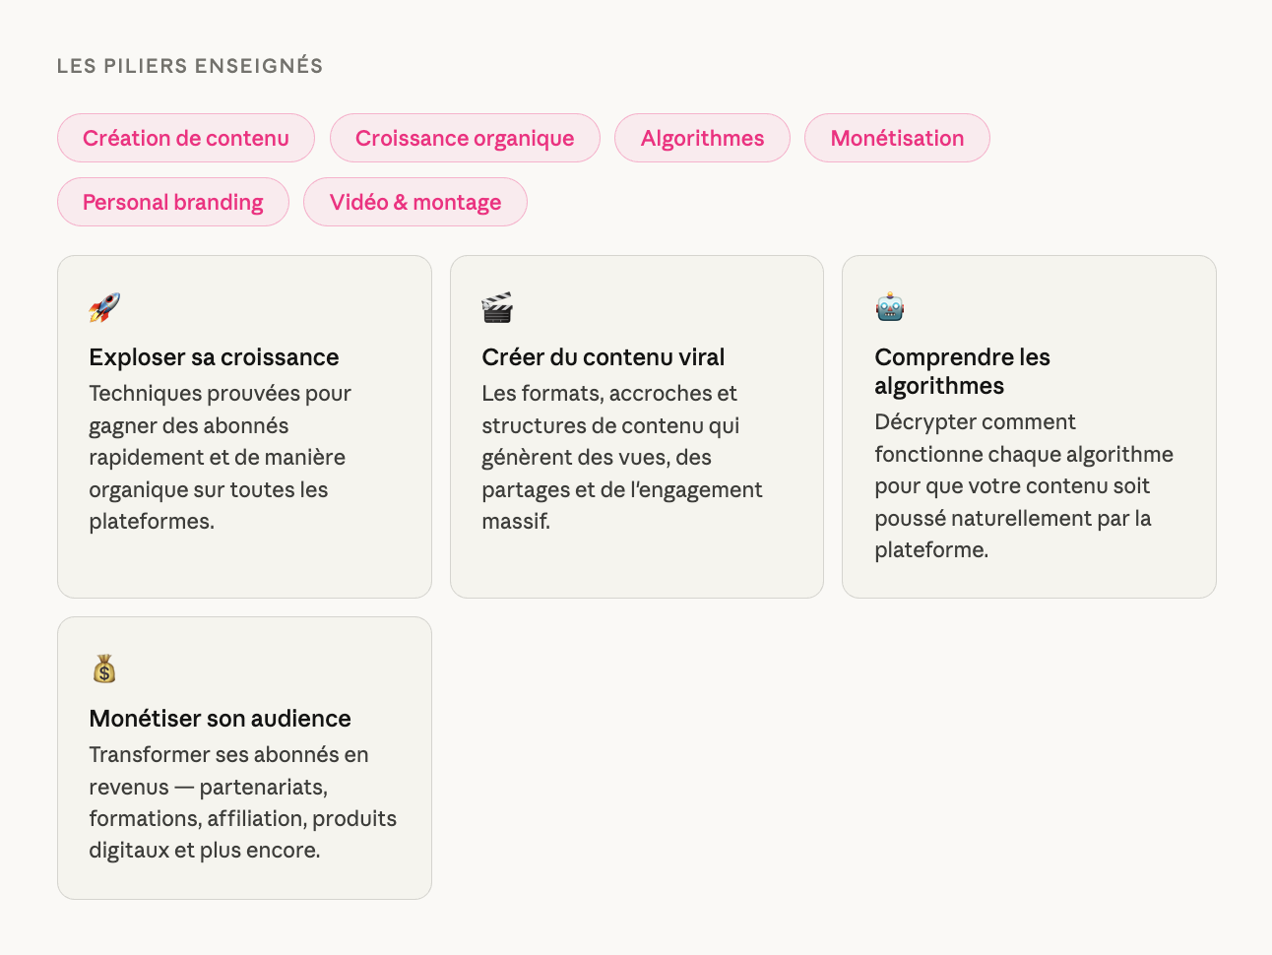Open the Monétiser son audience heading

coord(220,719)
